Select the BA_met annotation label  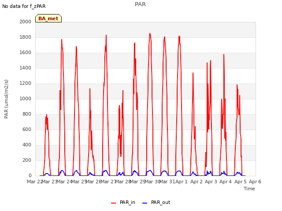[x=48, y=18]
